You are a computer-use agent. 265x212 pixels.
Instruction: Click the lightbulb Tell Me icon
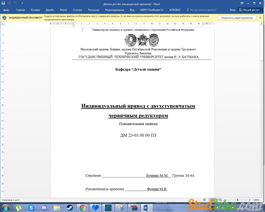click(188, 10)
